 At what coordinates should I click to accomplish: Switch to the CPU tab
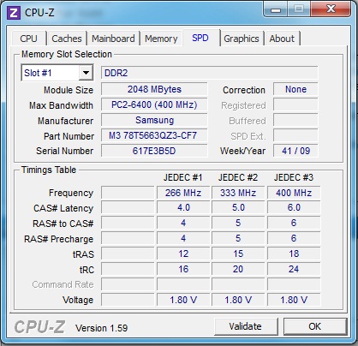[28, 39]
